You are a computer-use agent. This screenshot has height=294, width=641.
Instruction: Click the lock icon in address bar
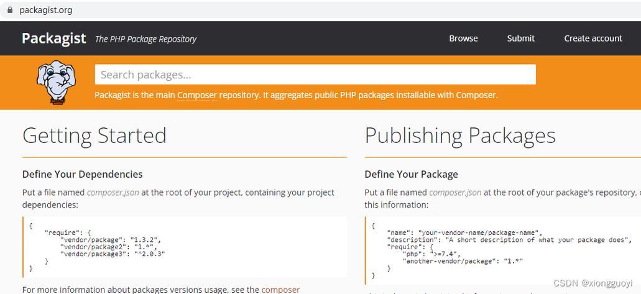pos(10,10)
